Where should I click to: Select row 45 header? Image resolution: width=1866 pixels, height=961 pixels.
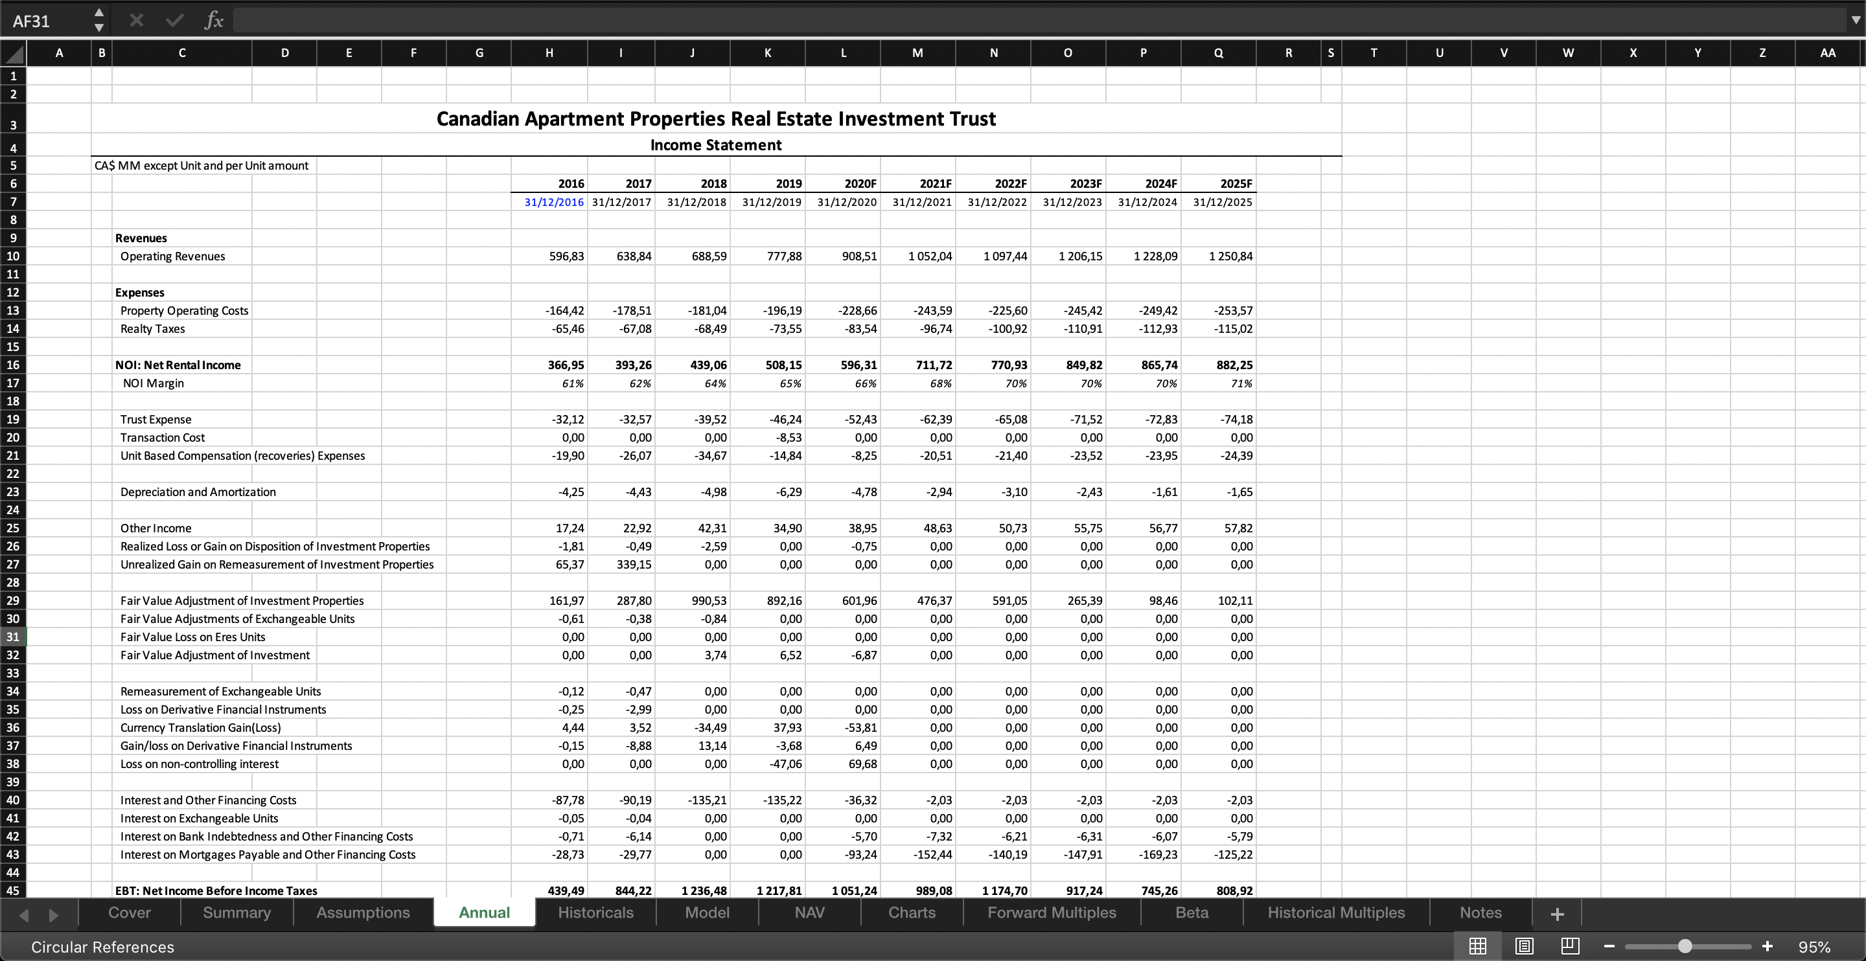(x=13, y=890)
